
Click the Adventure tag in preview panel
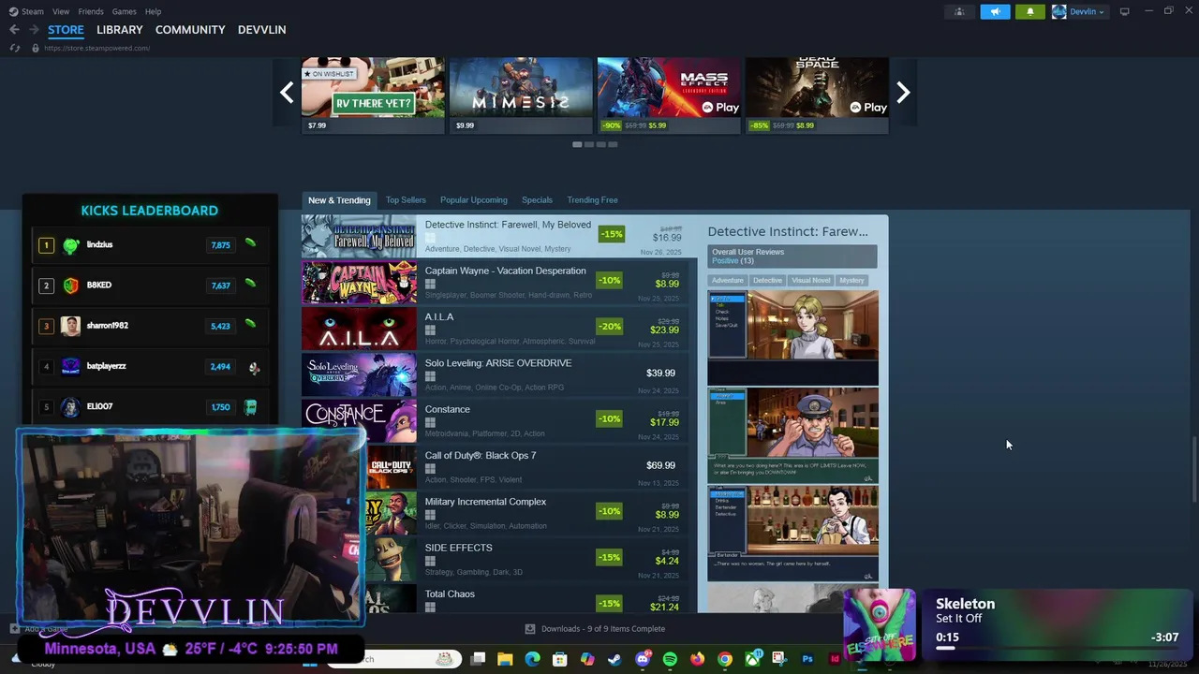tap(727, 280)
